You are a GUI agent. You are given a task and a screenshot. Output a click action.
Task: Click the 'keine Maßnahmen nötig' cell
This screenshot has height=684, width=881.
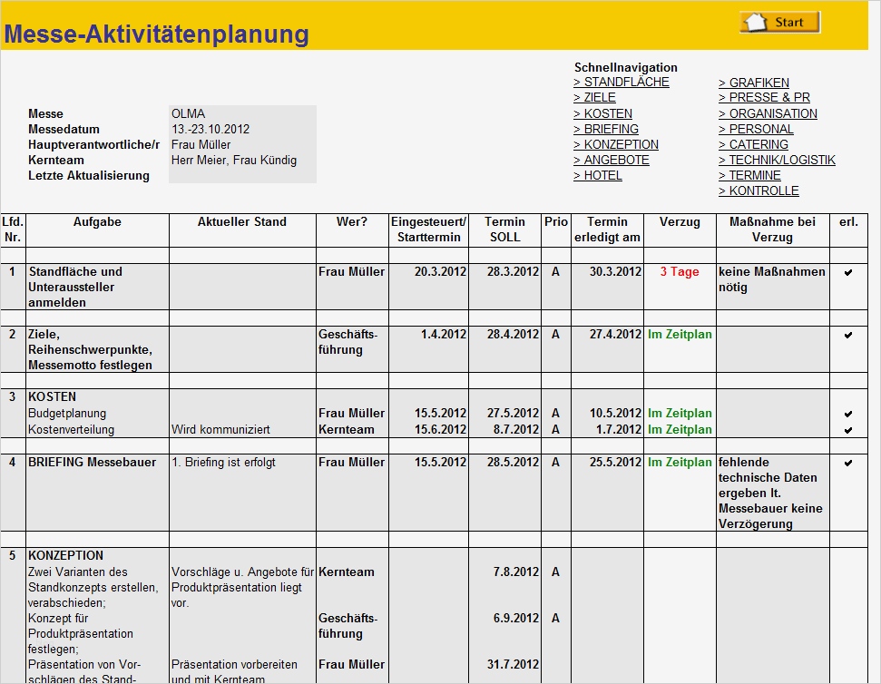click(x=772, y=287)
